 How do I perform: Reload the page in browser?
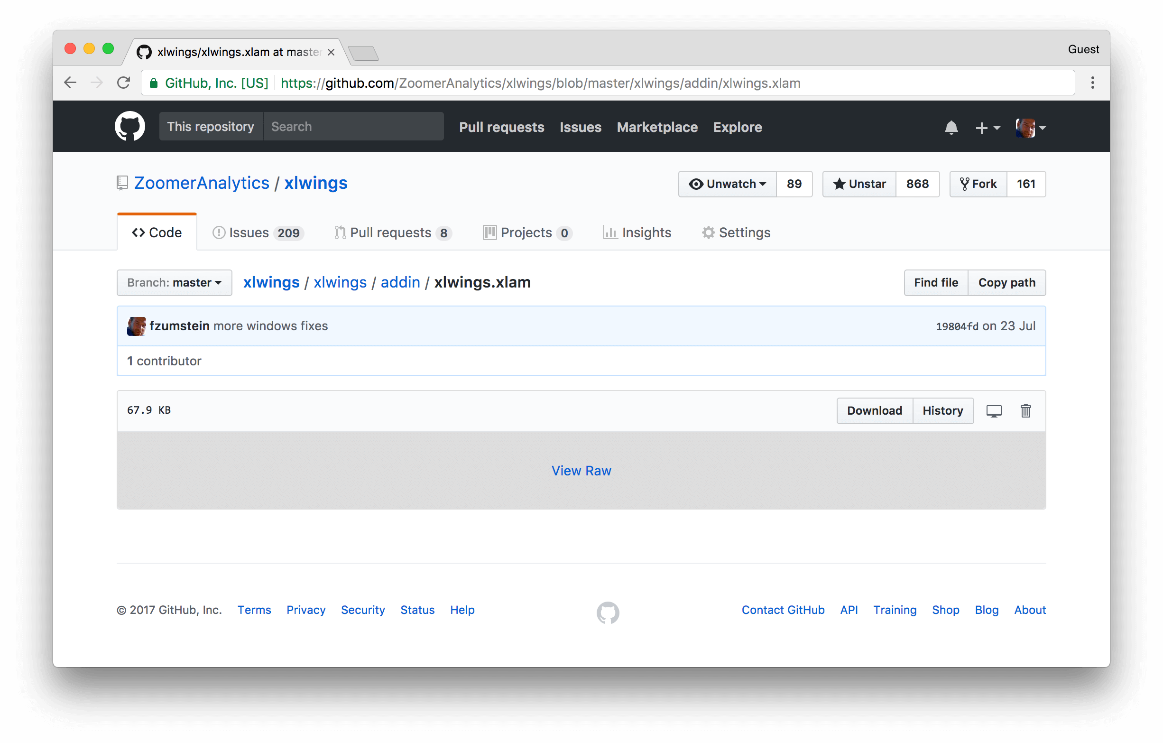[x=124, y=83]
